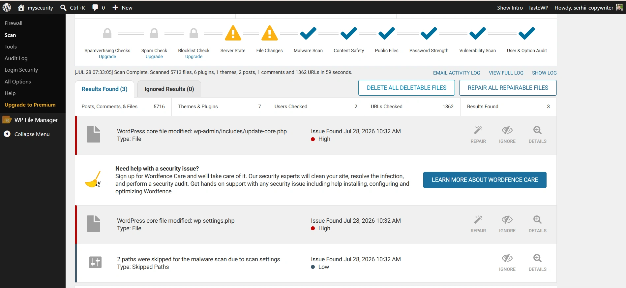
Task: Click the Public Files checkmark icon
Action: click(x=387, y=33)
